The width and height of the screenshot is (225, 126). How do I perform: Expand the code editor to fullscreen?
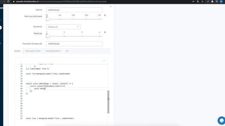point(104,61)
